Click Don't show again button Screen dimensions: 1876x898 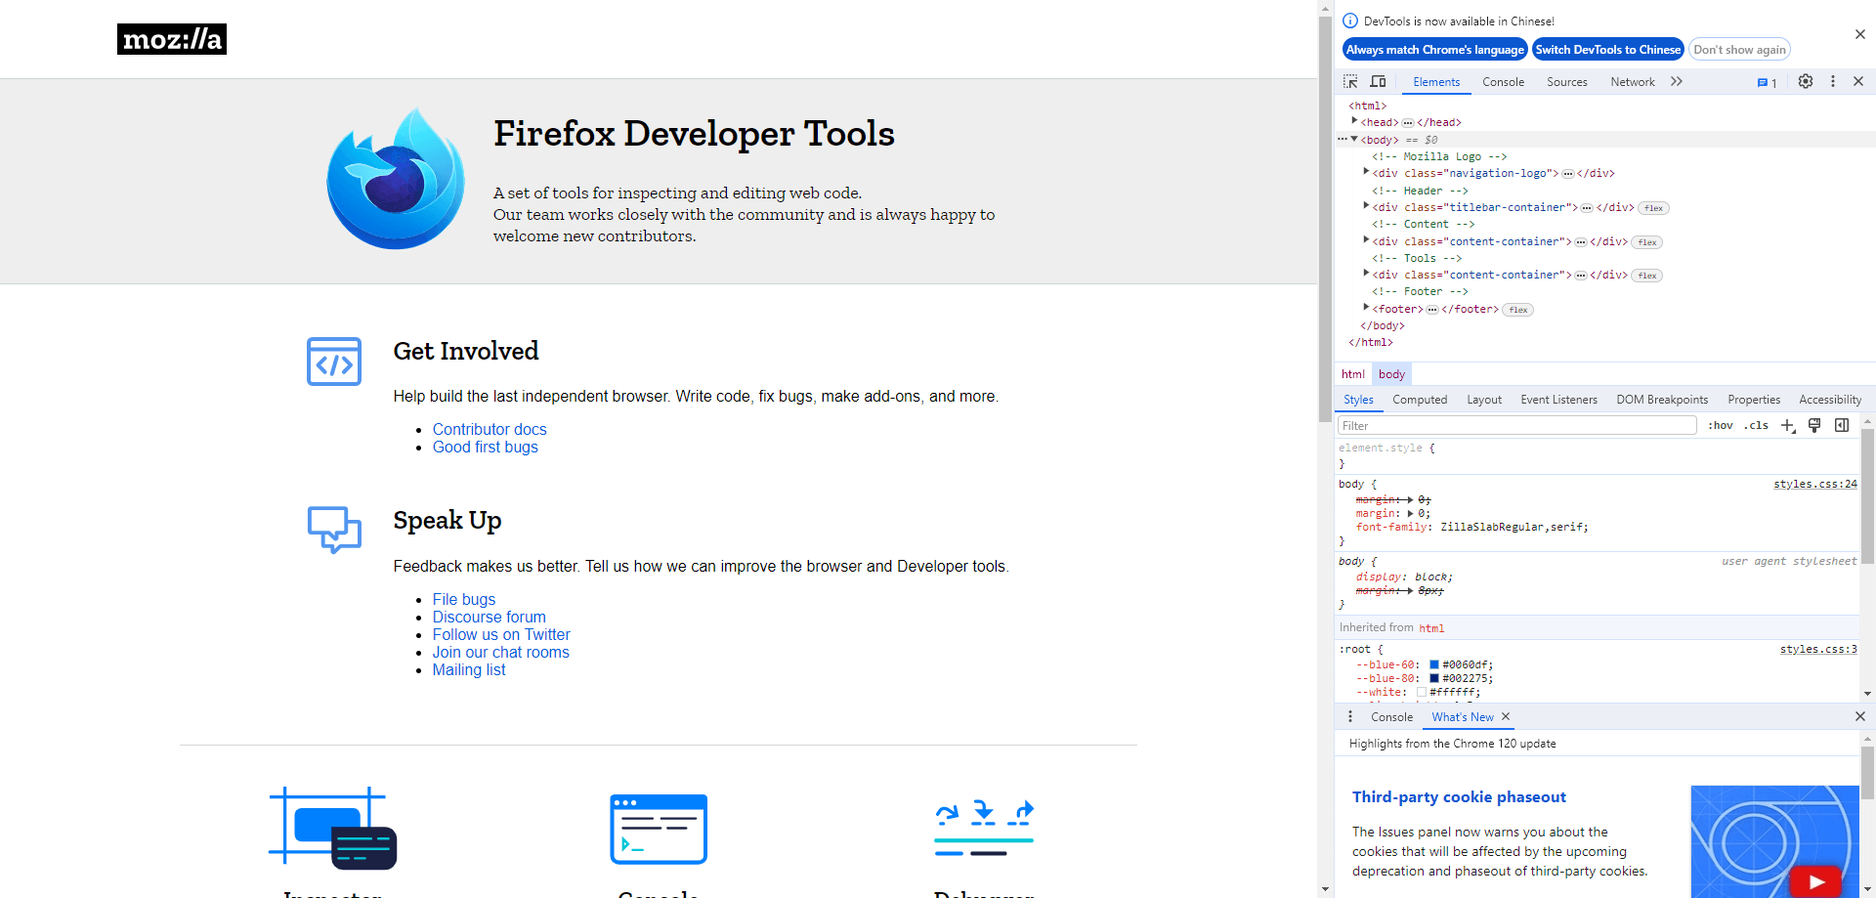tap(1739, 50)
